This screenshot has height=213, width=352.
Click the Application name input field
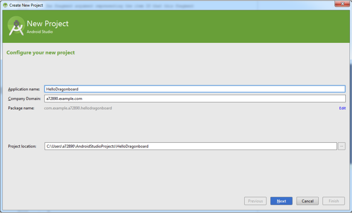[195, 89]
